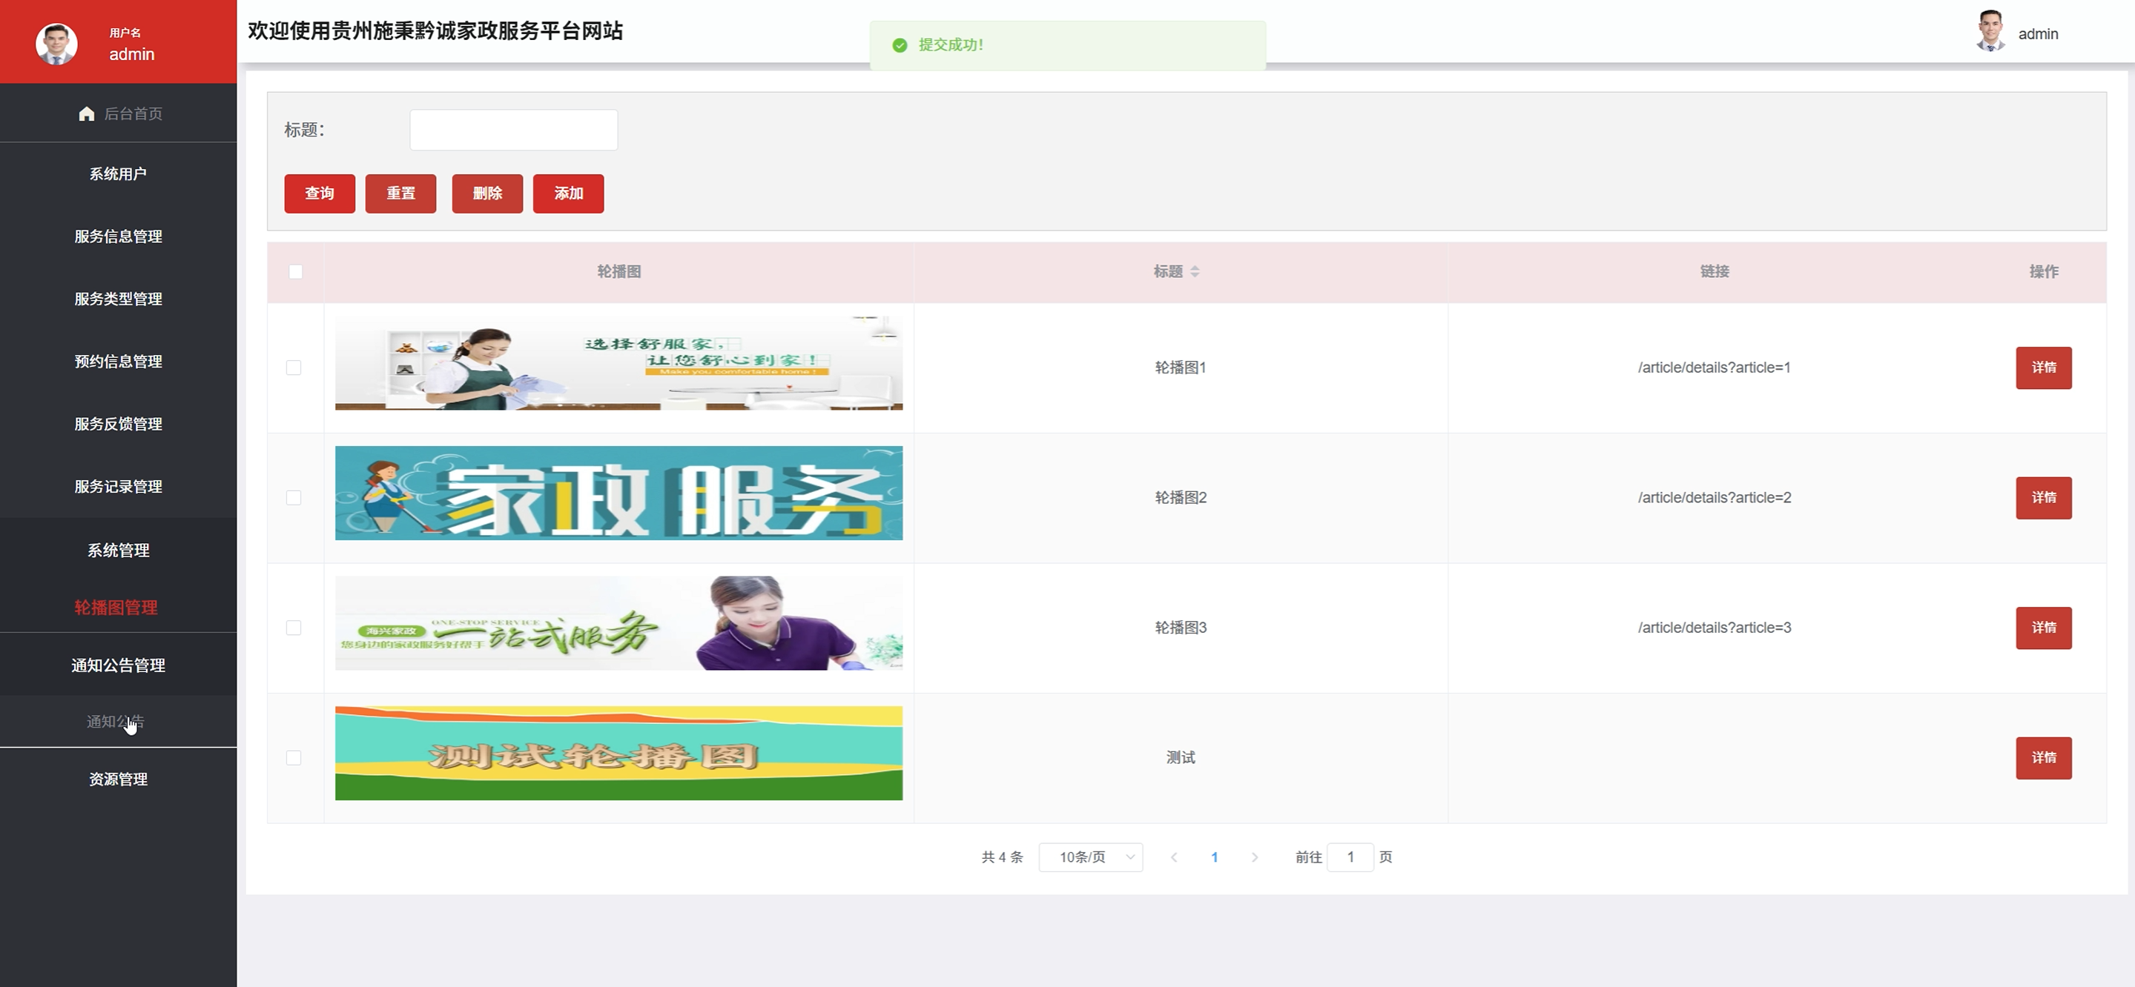Click the 标题 search input field
The height and width of the screenshot is (987, 2135).
click(513, 130)
